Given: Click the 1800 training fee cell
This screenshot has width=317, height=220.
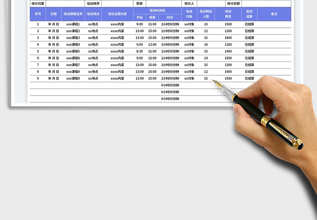Looking at the screenshot, I should [x=228, y=38].
